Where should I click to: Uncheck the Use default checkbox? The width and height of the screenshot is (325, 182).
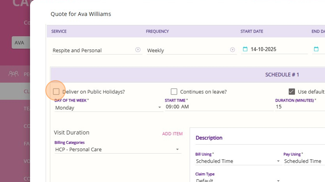292,92
